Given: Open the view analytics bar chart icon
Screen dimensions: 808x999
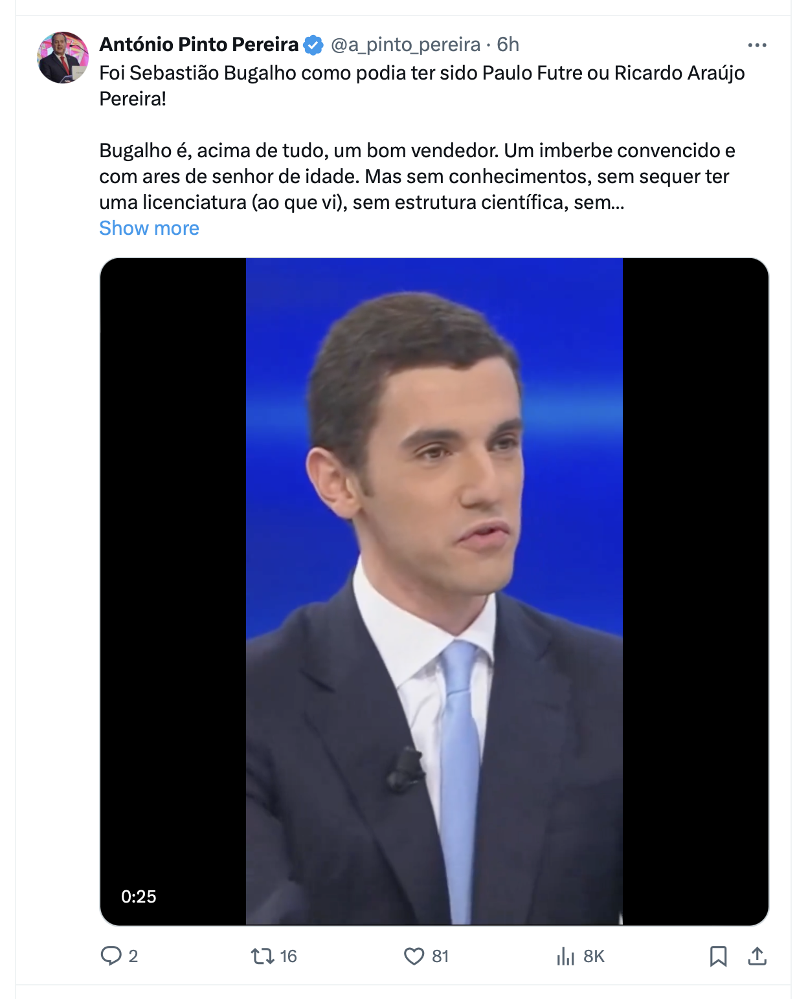Looking at the screenshot, I should (565, 956).
